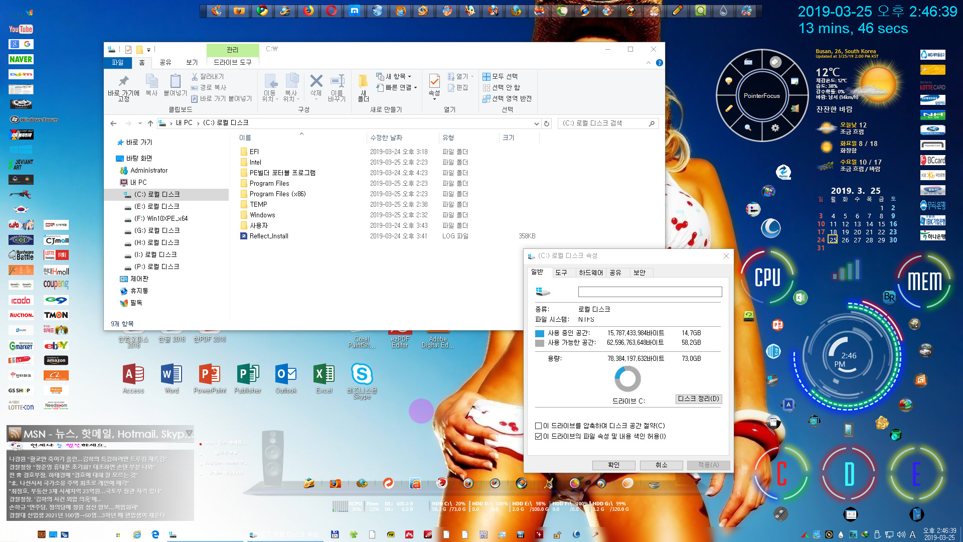The width and height of the screenshot is (963, 542).
Task: Toggle file indexing checkbox (내용 색인 허용)
Action: [x=538, y=436]
